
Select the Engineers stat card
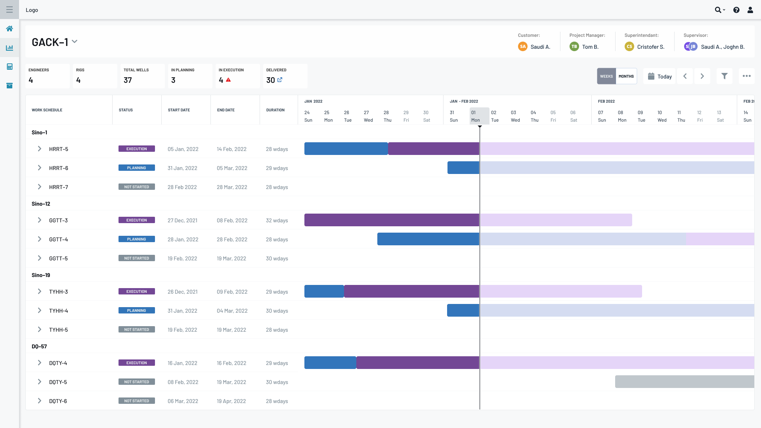click(48, 76)
